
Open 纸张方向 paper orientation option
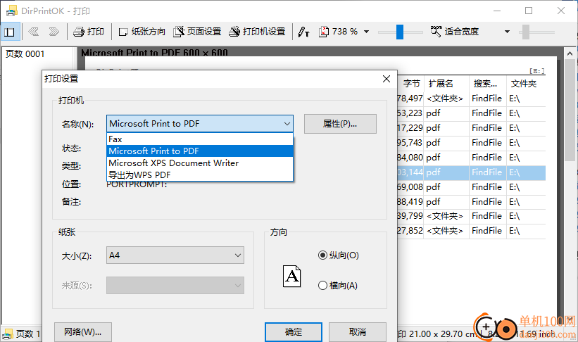[x=142, y=32]
